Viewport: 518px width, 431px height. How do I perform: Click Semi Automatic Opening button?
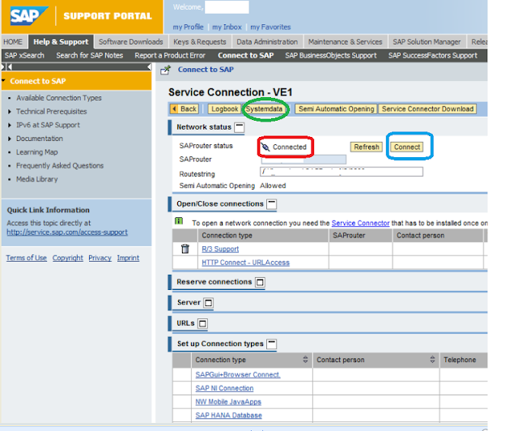coord(336,109)
